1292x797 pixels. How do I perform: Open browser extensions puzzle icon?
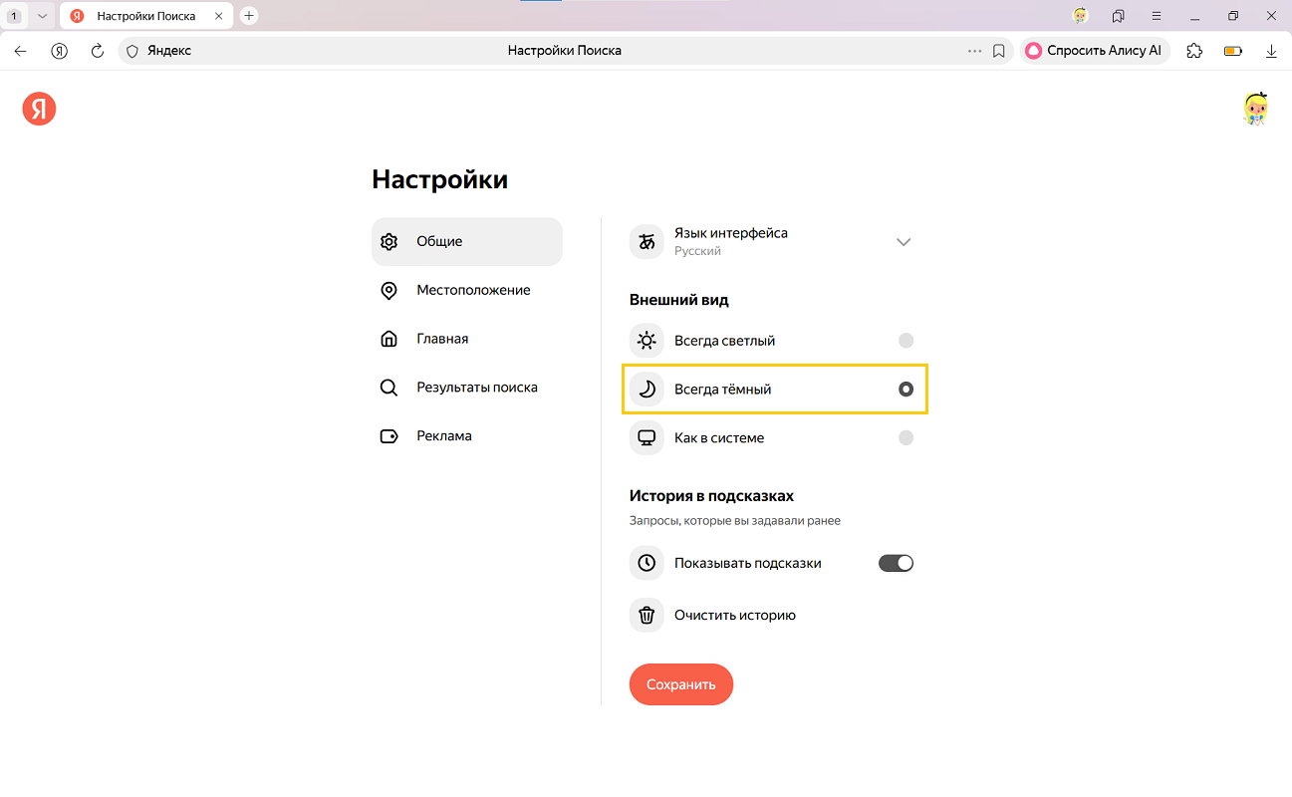click(1194, 51)
